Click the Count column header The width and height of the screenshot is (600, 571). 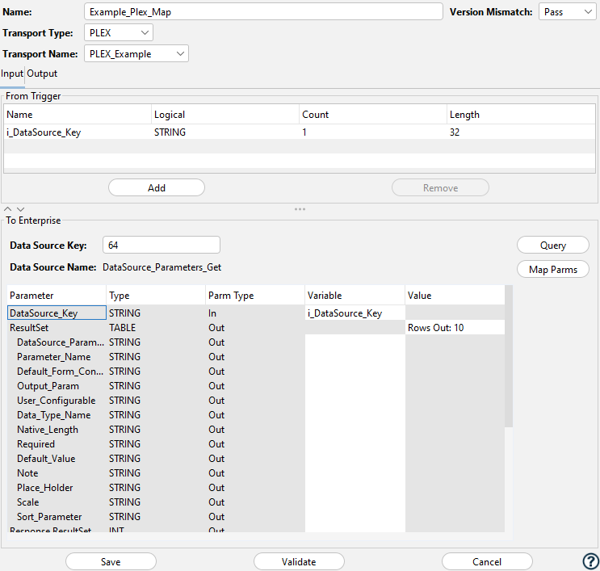373,115
